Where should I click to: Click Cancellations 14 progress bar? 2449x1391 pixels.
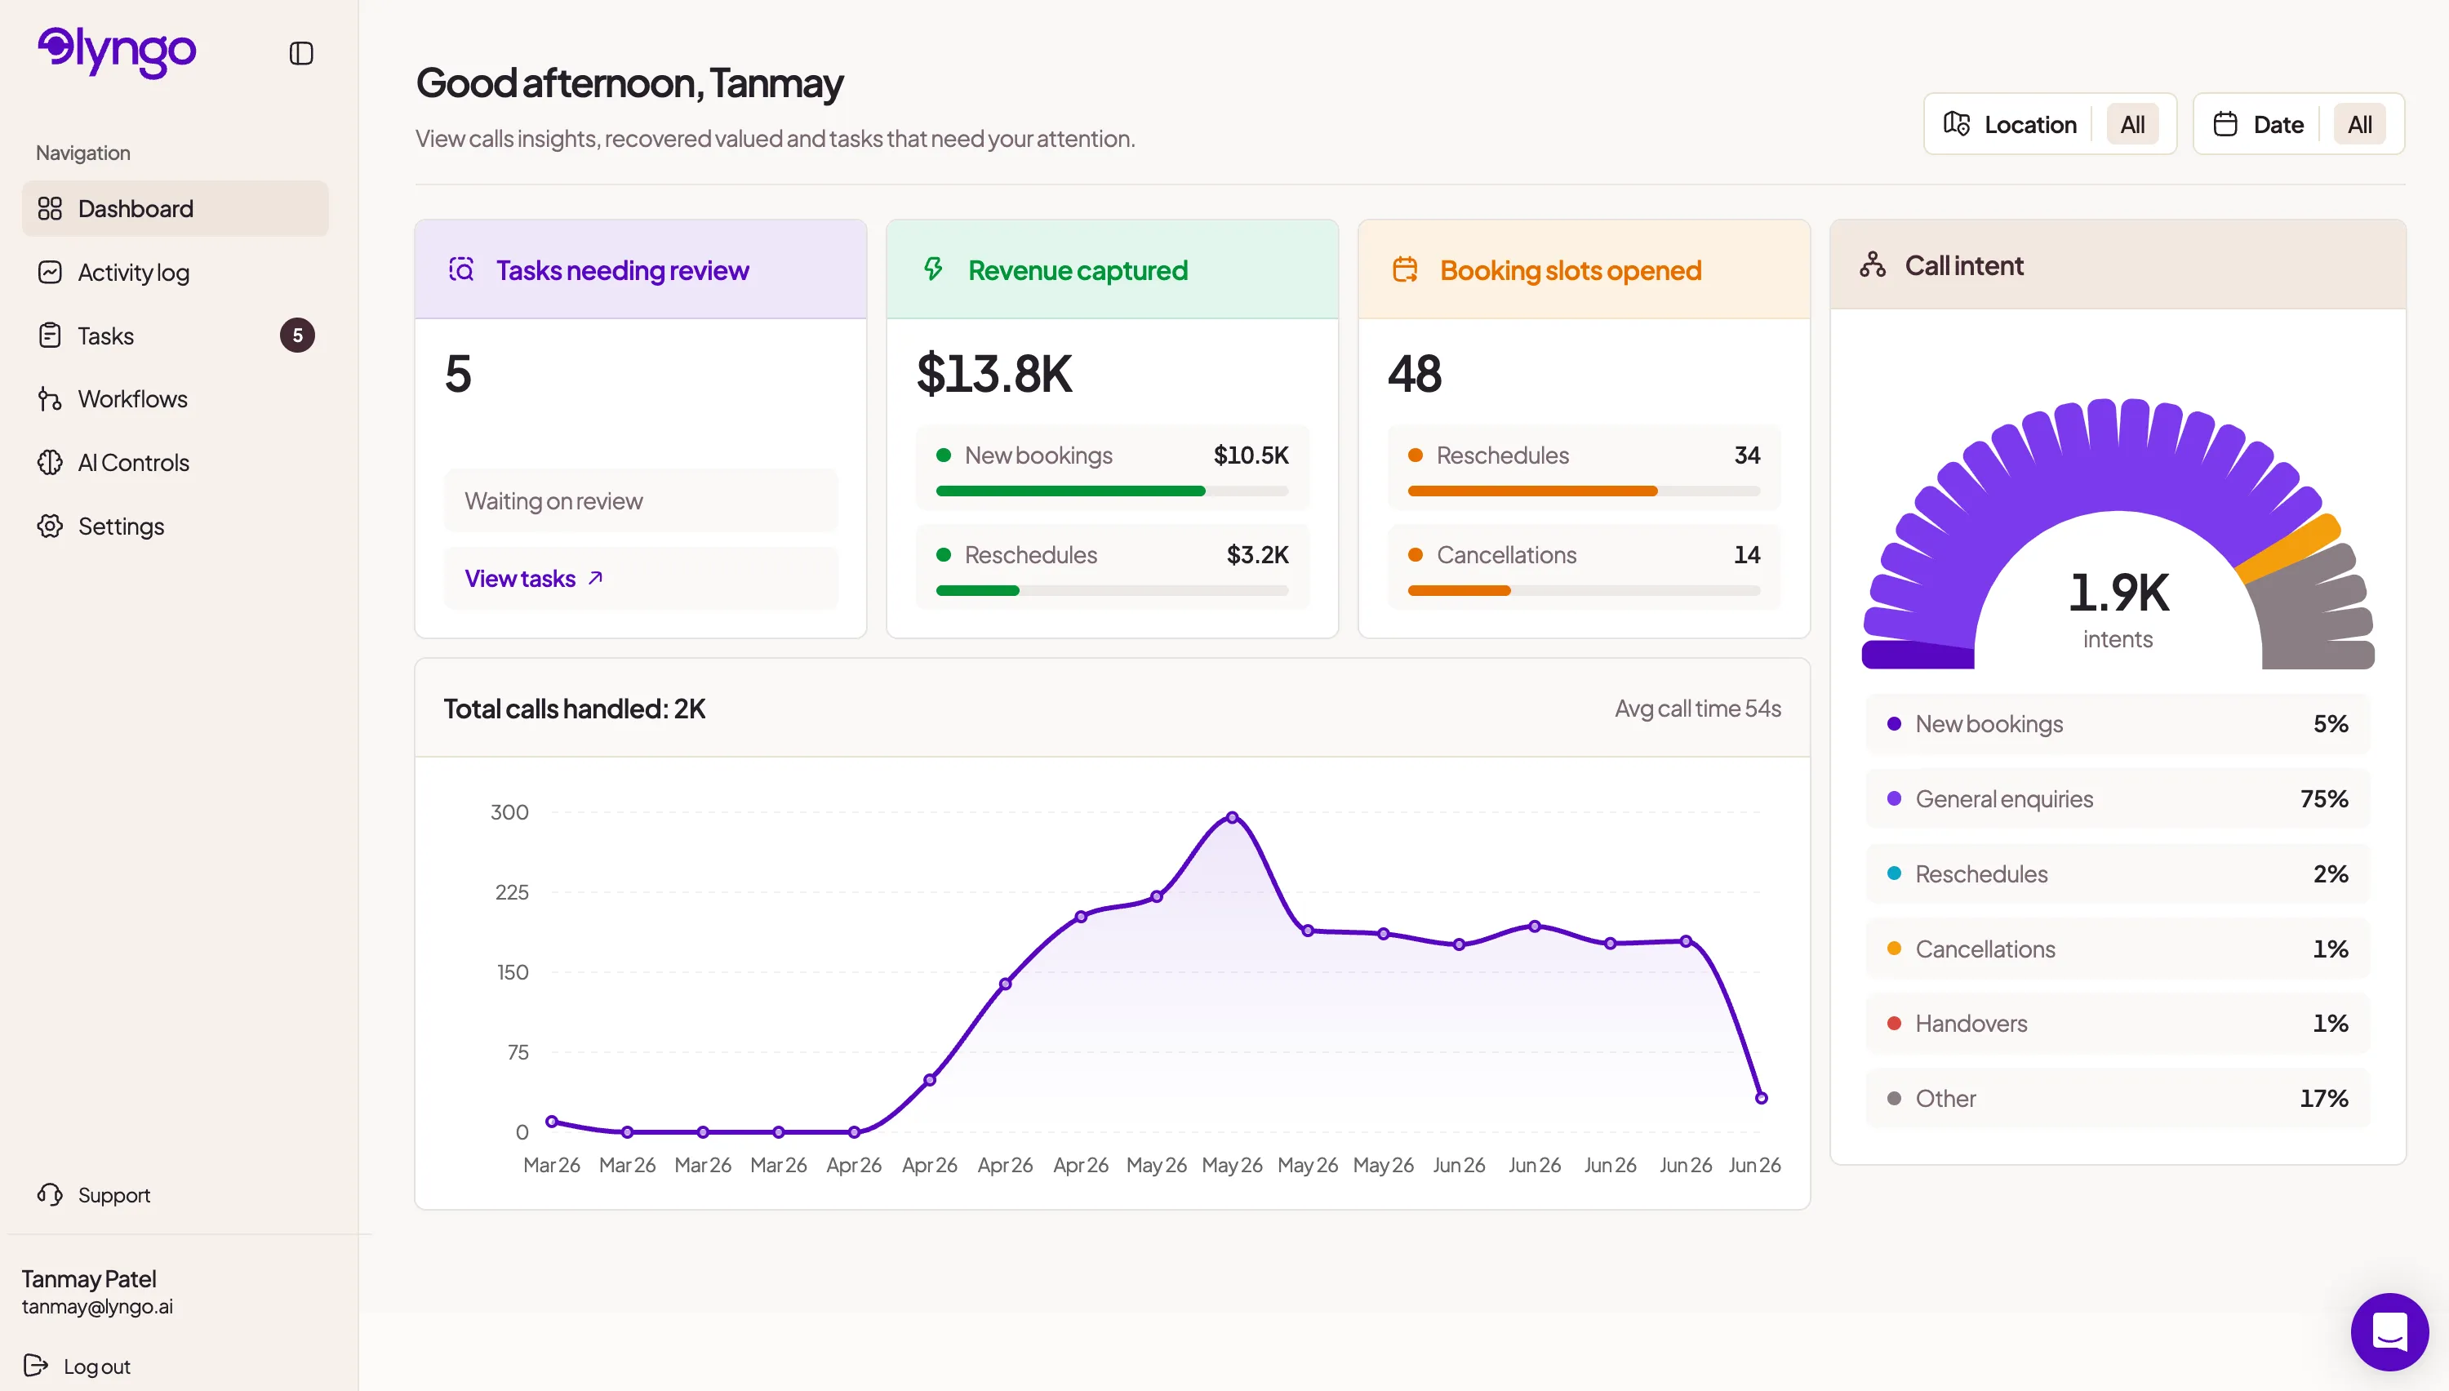click(x=1584, y=590)
